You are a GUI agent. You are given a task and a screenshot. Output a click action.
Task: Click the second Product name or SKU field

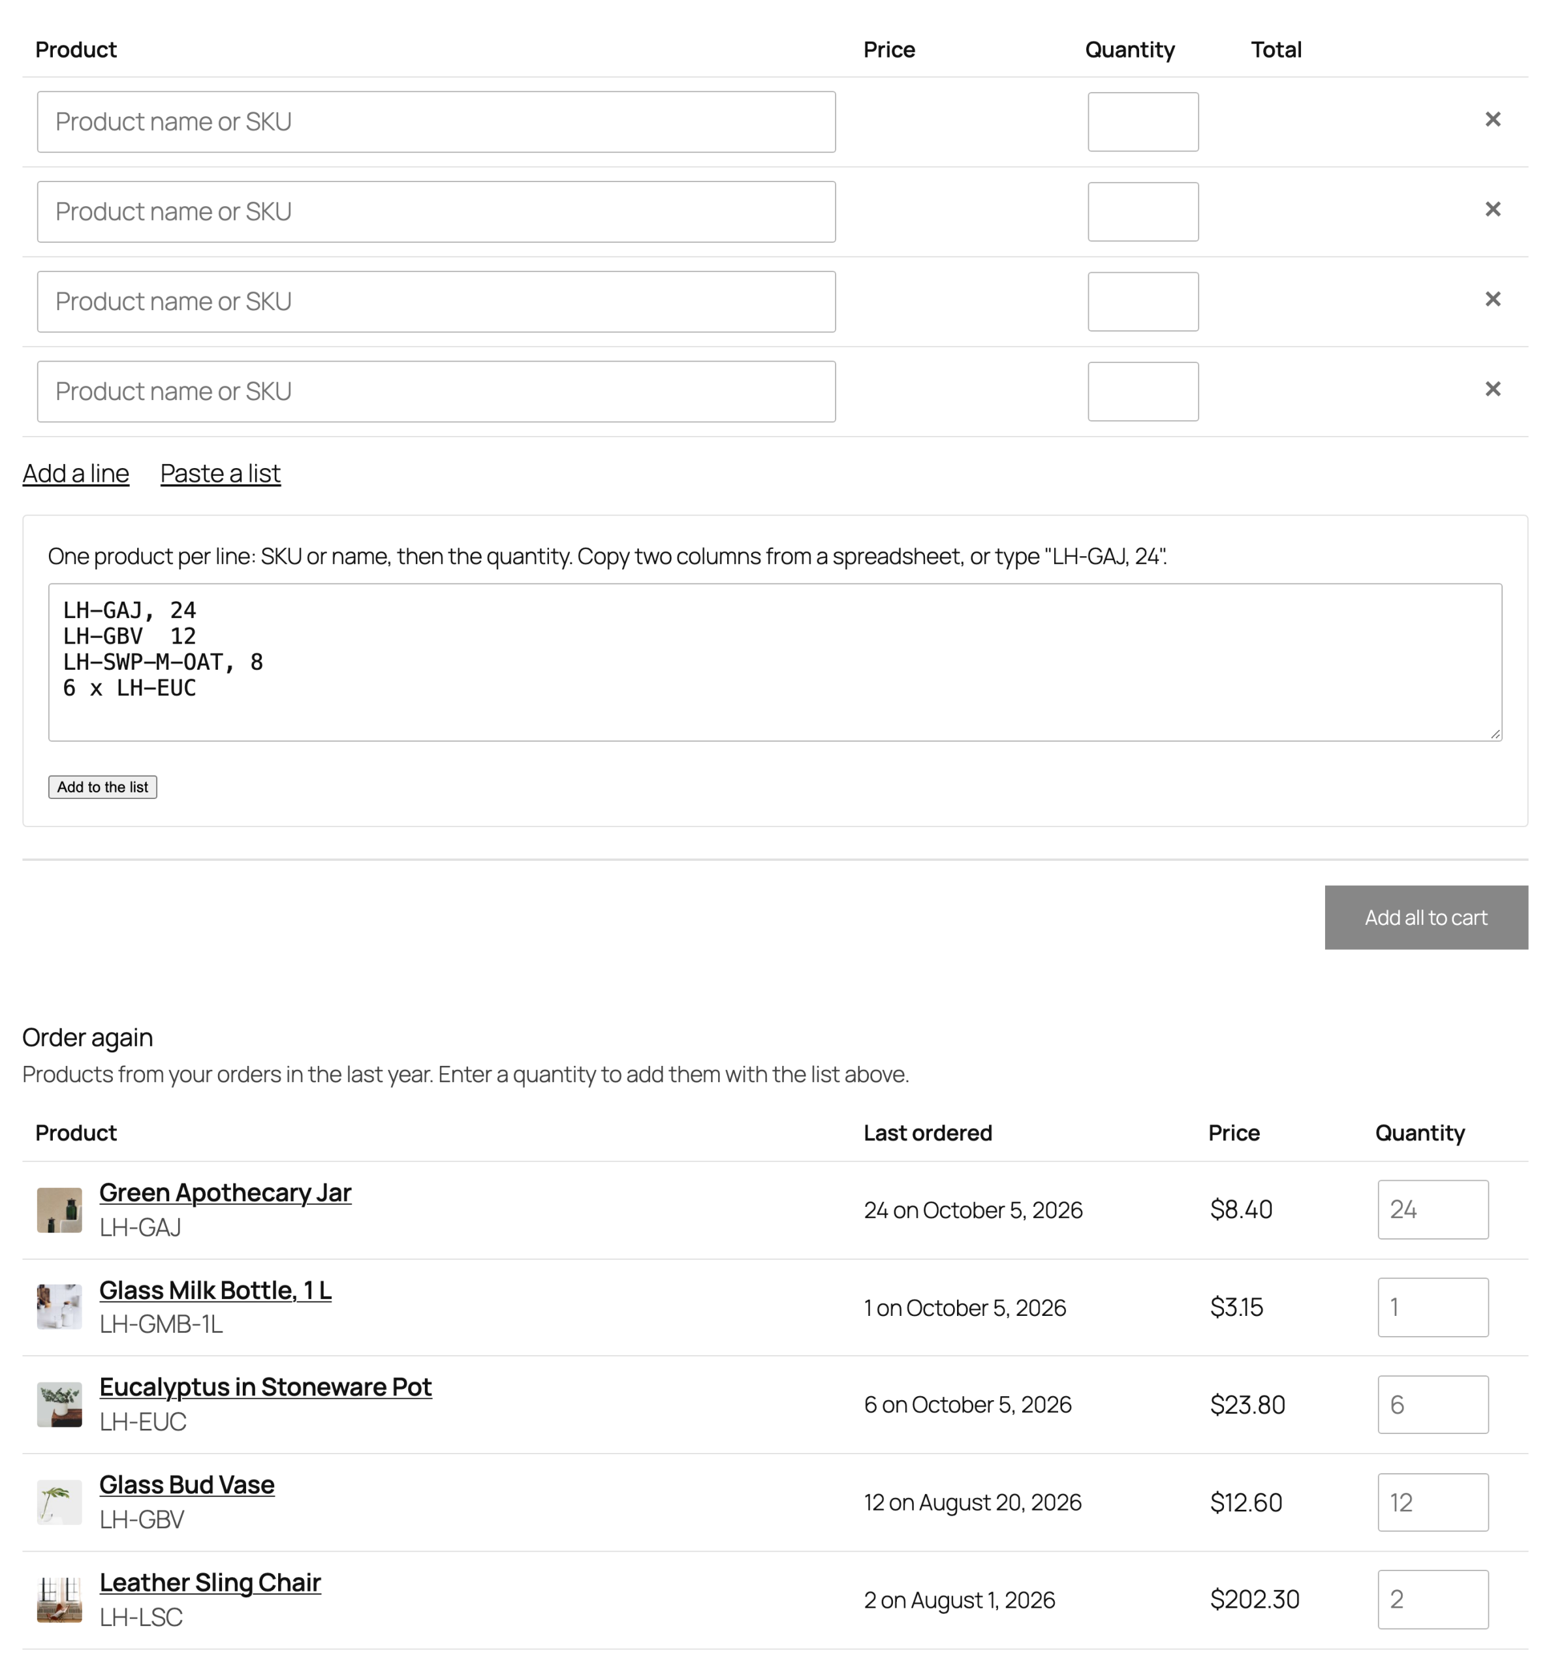click(437, 211)
